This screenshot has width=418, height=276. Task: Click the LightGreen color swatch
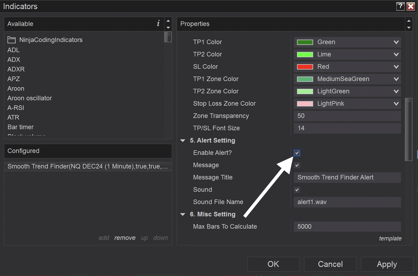point(305,91)
